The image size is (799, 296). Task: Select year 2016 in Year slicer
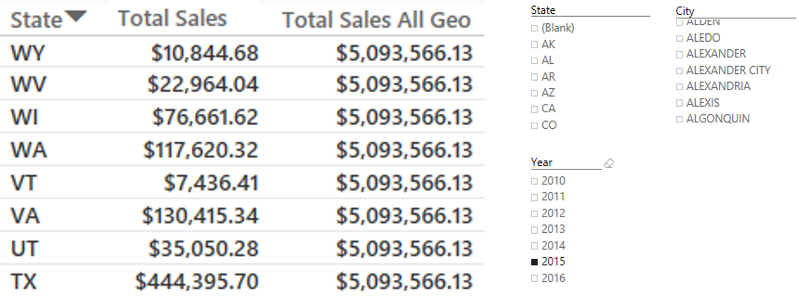tap(535, 279)
